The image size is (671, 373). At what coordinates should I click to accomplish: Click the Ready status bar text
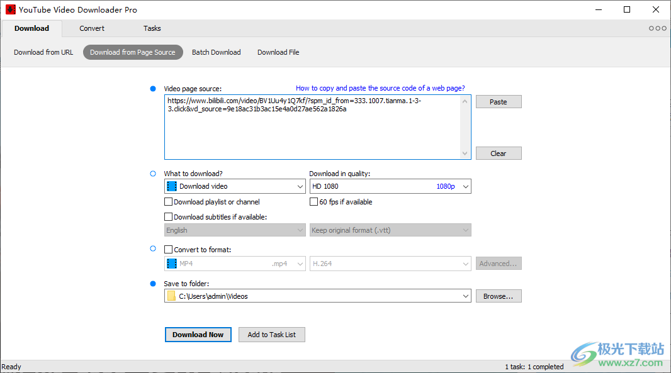click(11, 367)
